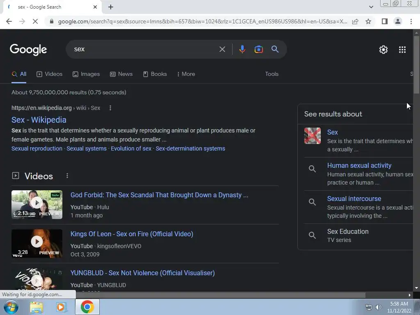
Task: Open Chrome's three-dot menu
Action: 411,21
